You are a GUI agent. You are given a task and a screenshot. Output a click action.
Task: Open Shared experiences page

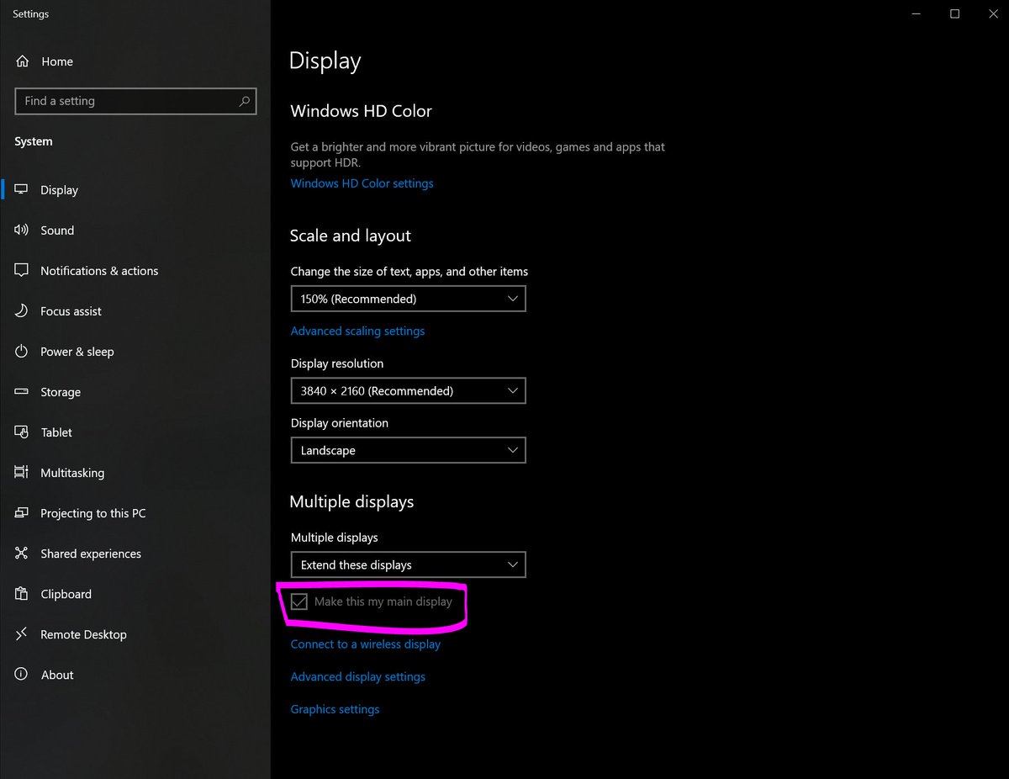click(91, 554)
